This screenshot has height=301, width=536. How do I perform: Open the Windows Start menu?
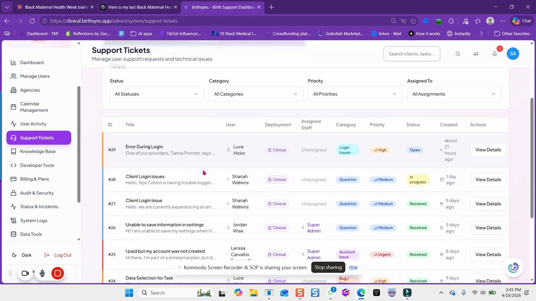129,293
